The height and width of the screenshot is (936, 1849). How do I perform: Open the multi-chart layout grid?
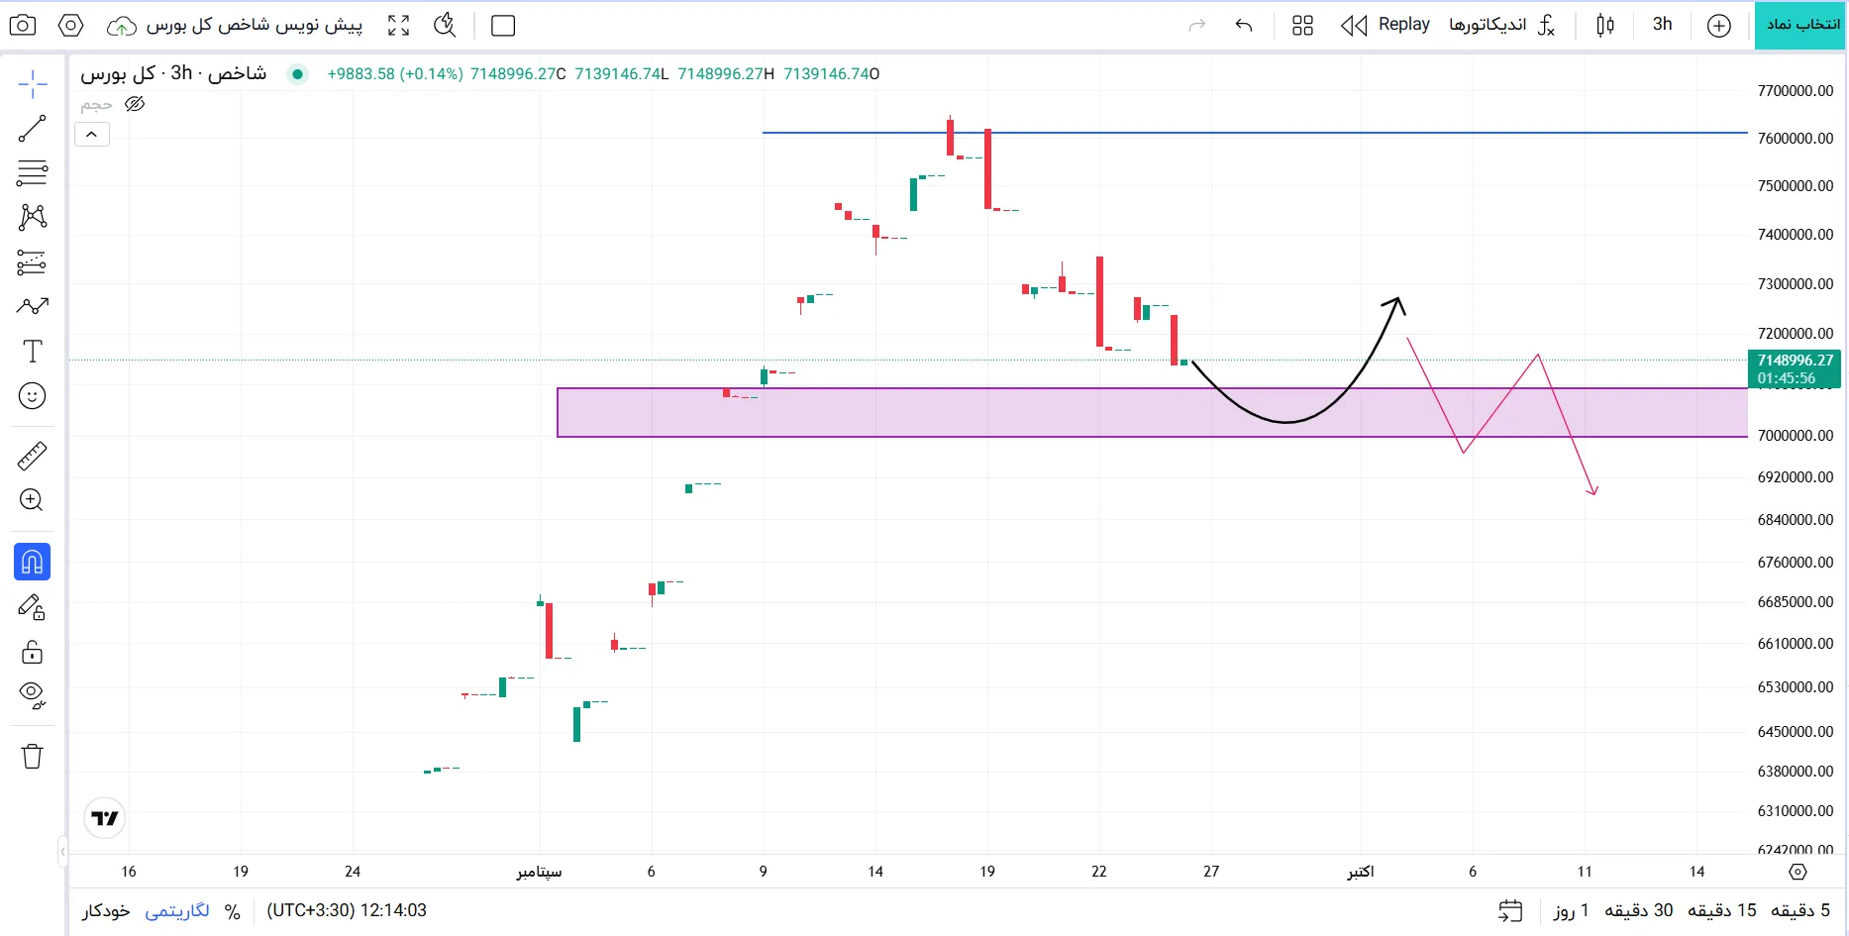click(x=1302, y=26)
